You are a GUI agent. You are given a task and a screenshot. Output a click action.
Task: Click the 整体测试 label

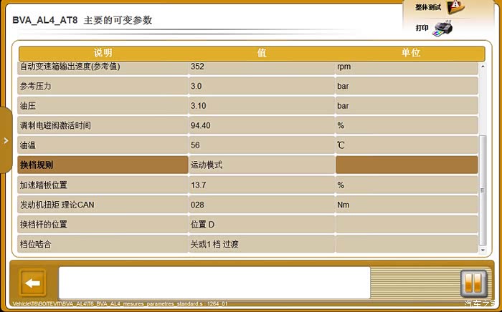pyautogui.click(x=427, y=7)
